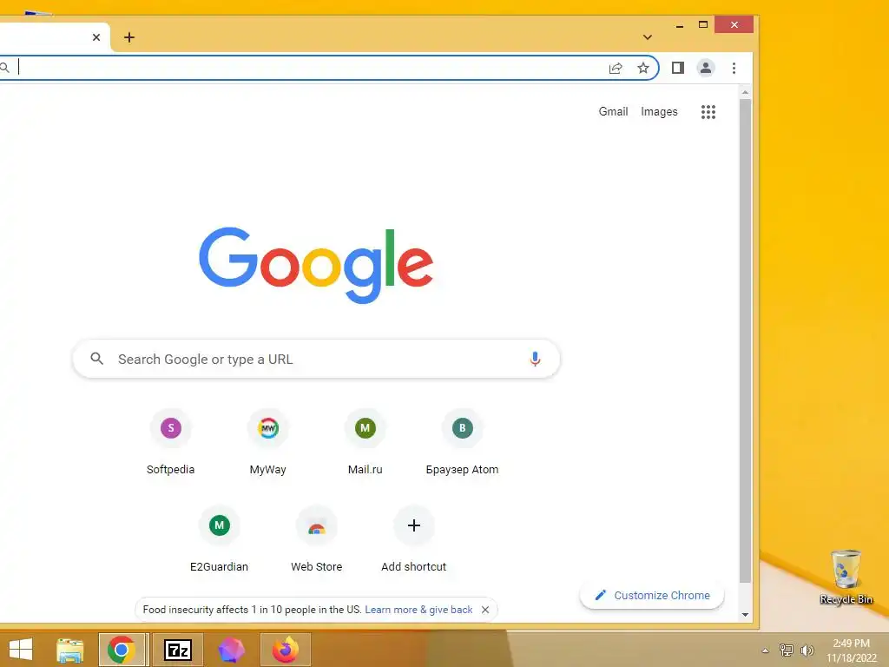Minimize the Chrome window
The height and width of the screenshot is (667, 889).
(x=679, y=25)
